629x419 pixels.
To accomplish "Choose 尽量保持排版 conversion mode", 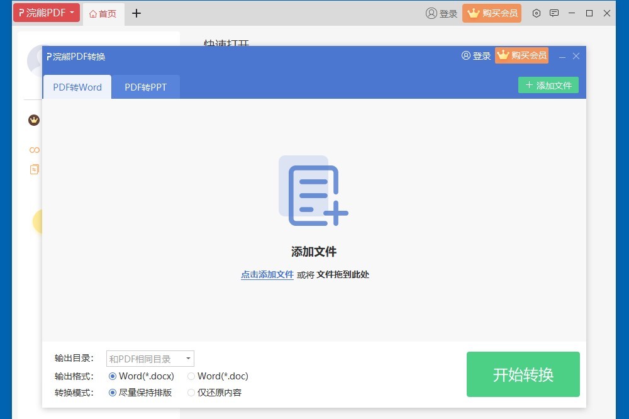I will tap(113, 393).
